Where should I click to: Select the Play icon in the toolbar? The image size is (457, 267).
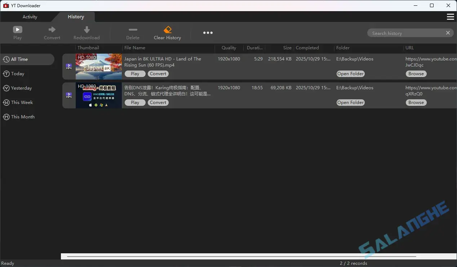click(17, 30)
